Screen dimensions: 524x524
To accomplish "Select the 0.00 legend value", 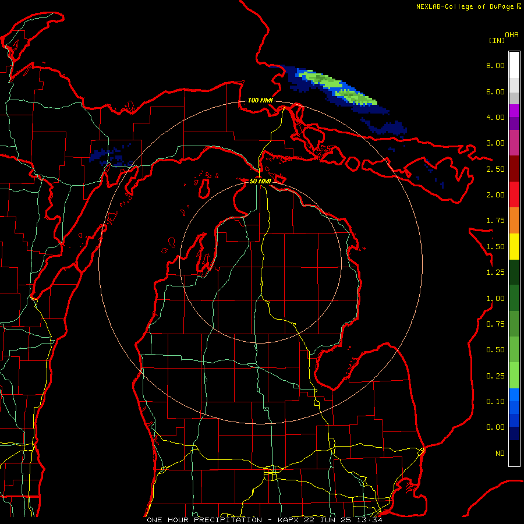I will pyautogui.click(x=495, y=427).
